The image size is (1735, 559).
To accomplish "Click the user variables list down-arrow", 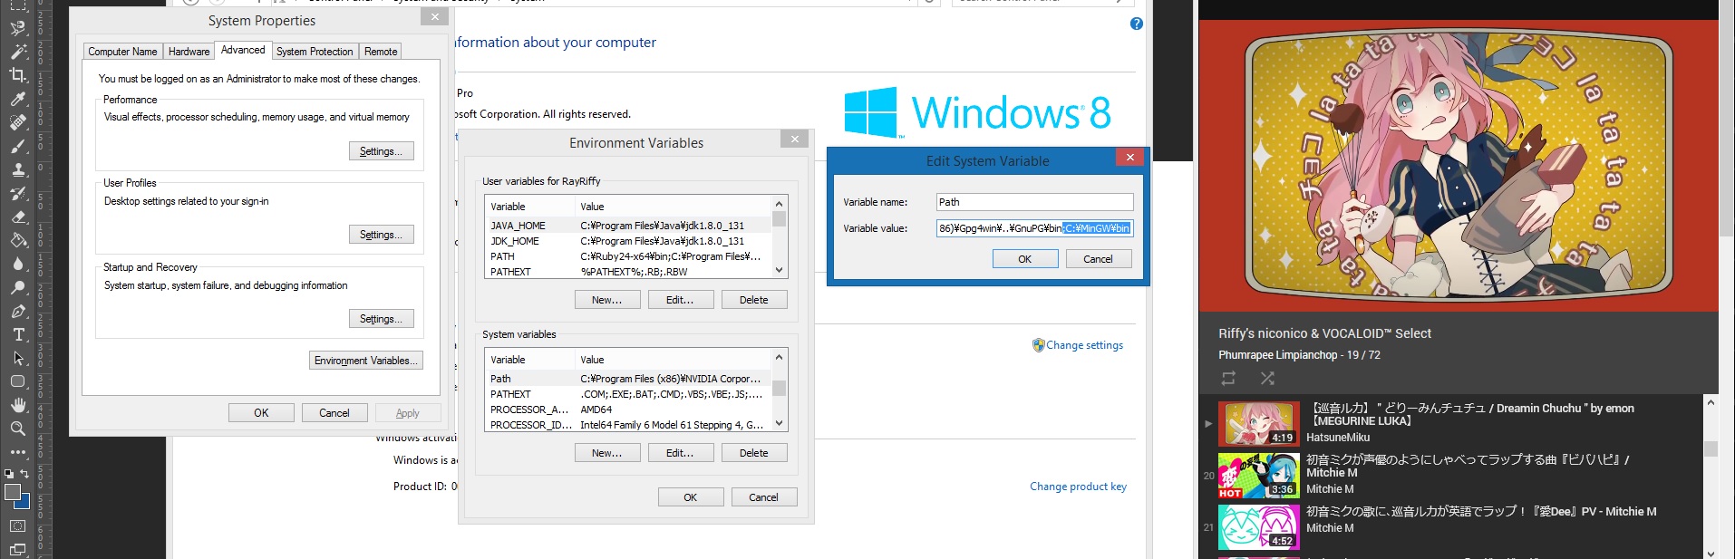I will point(780,270).
